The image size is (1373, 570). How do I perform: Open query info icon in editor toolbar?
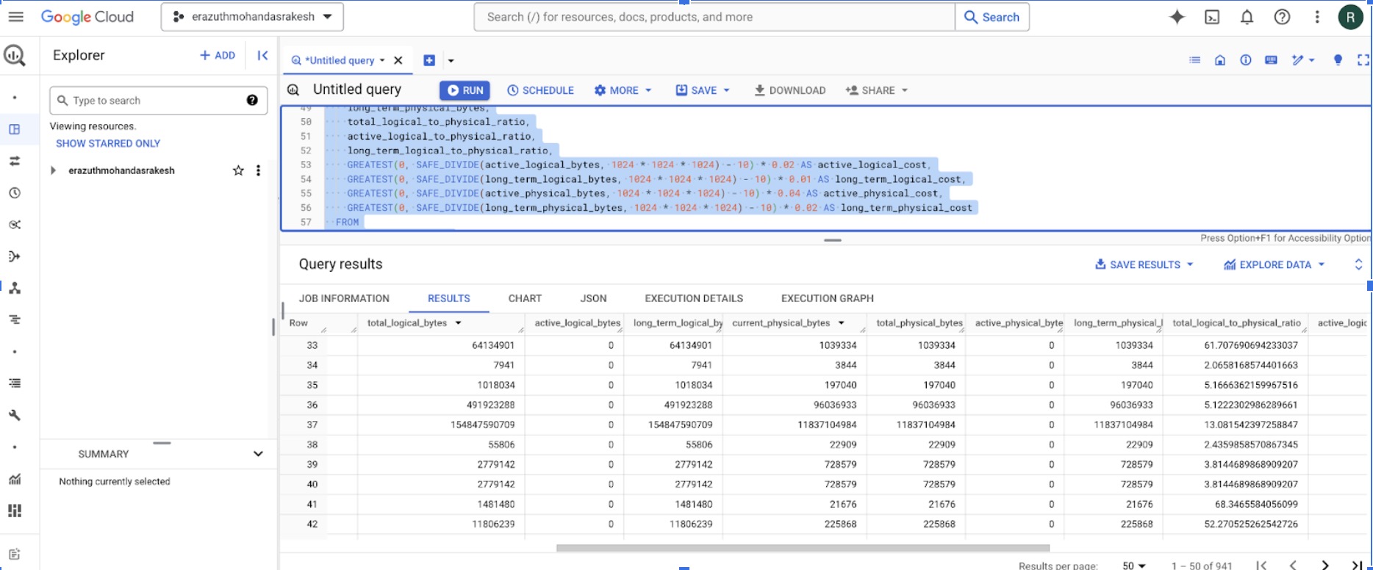pyautogui.click(x=1245, y=60)
